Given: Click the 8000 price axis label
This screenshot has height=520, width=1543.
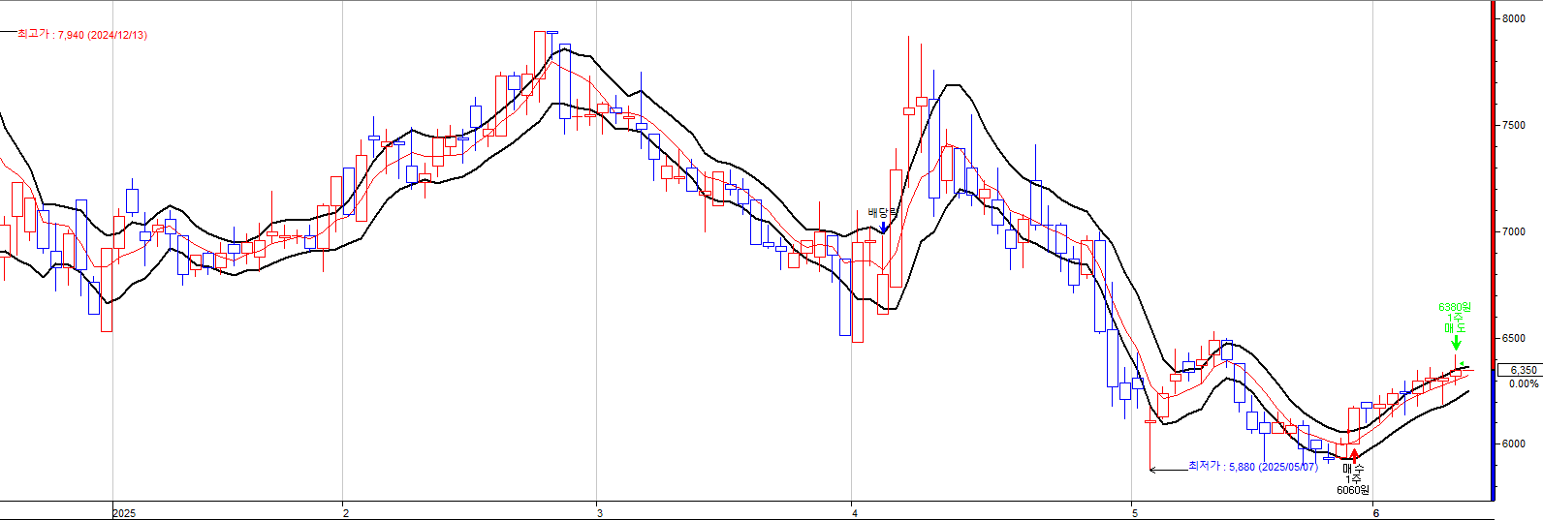Looking at the screenshot, I should (1514, 18).
